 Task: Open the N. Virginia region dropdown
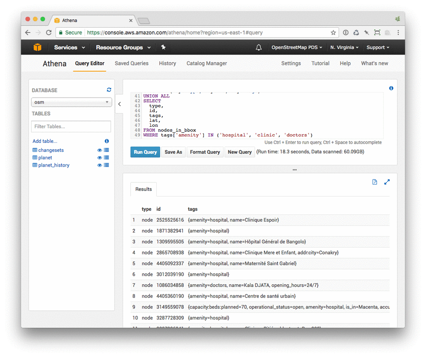(x=344, y=48)
